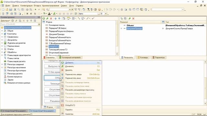Open highlighter color dropdown
207x116 pixels.
(57, 14)
